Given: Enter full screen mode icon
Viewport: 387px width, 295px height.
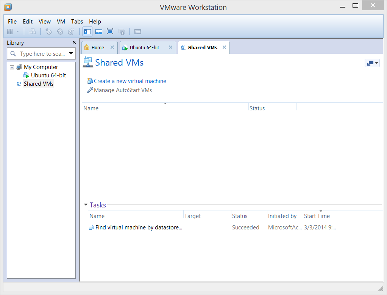Looking at the screenshot, I should click(x=110, y=31).
